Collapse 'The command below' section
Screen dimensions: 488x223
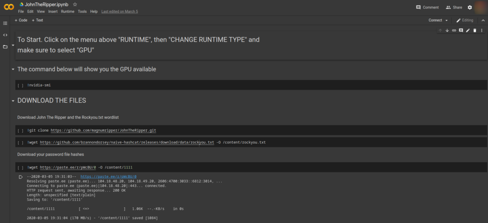(x=13, y=69)
